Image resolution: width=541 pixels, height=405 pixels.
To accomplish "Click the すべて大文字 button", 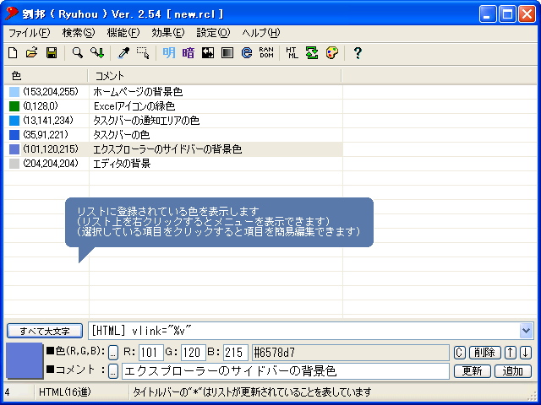I will click(45, 331).
